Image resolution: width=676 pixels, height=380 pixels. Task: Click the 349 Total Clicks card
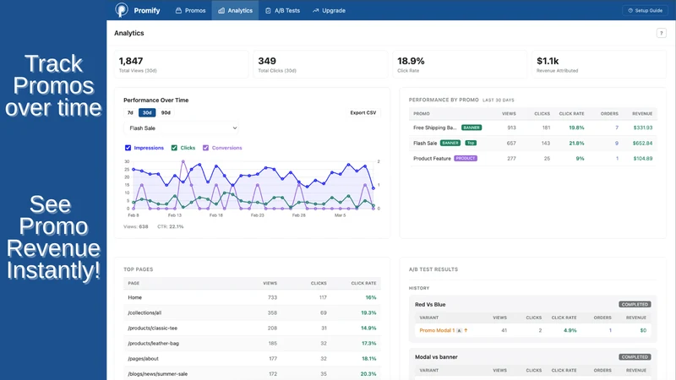(320, 64)
